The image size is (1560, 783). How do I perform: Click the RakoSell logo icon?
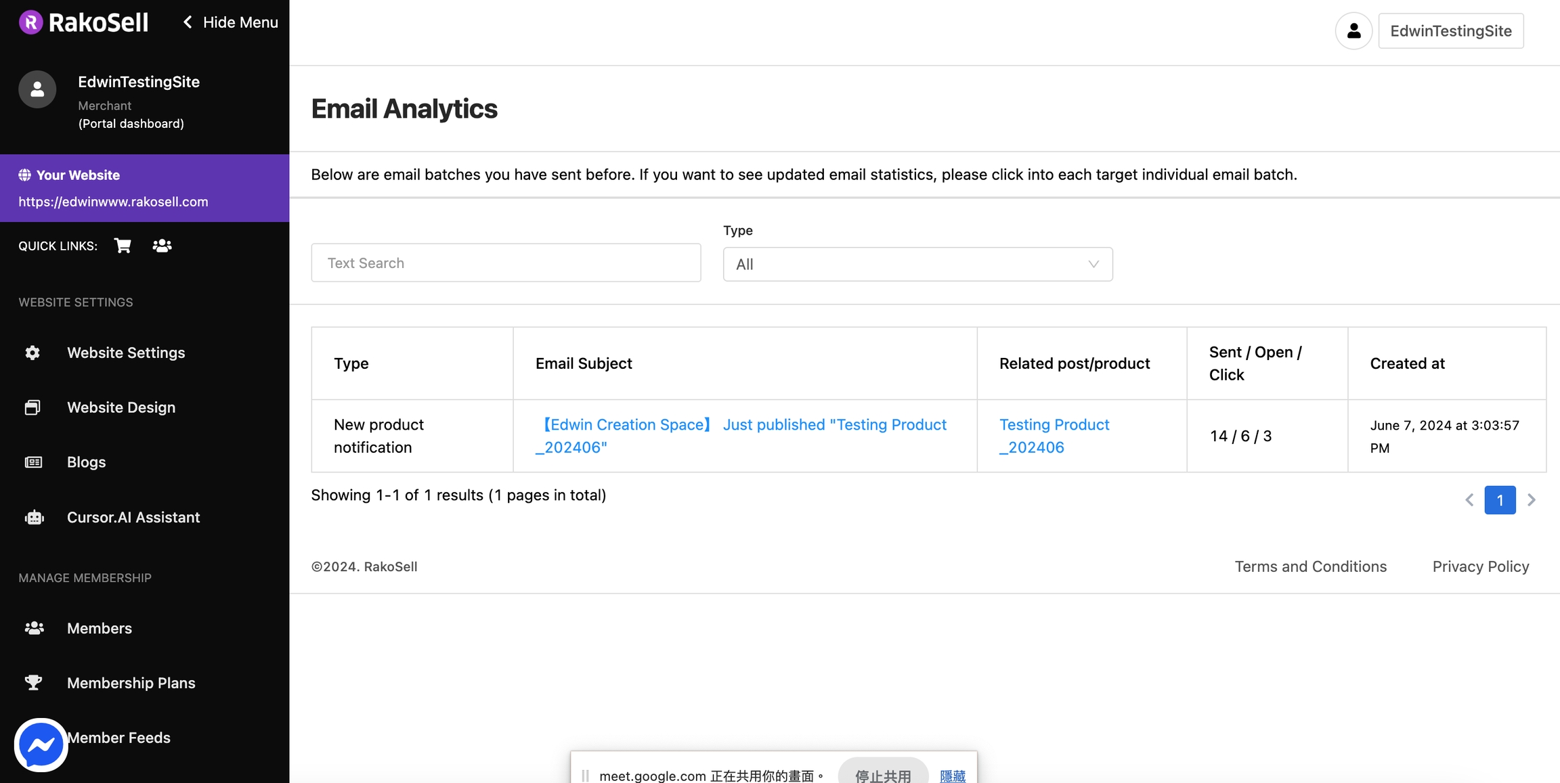pos(30,22)
